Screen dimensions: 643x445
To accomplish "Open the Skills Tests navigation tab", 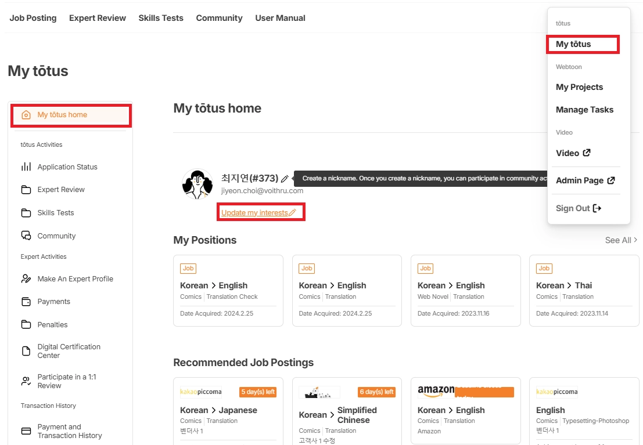I will [161, 18].
